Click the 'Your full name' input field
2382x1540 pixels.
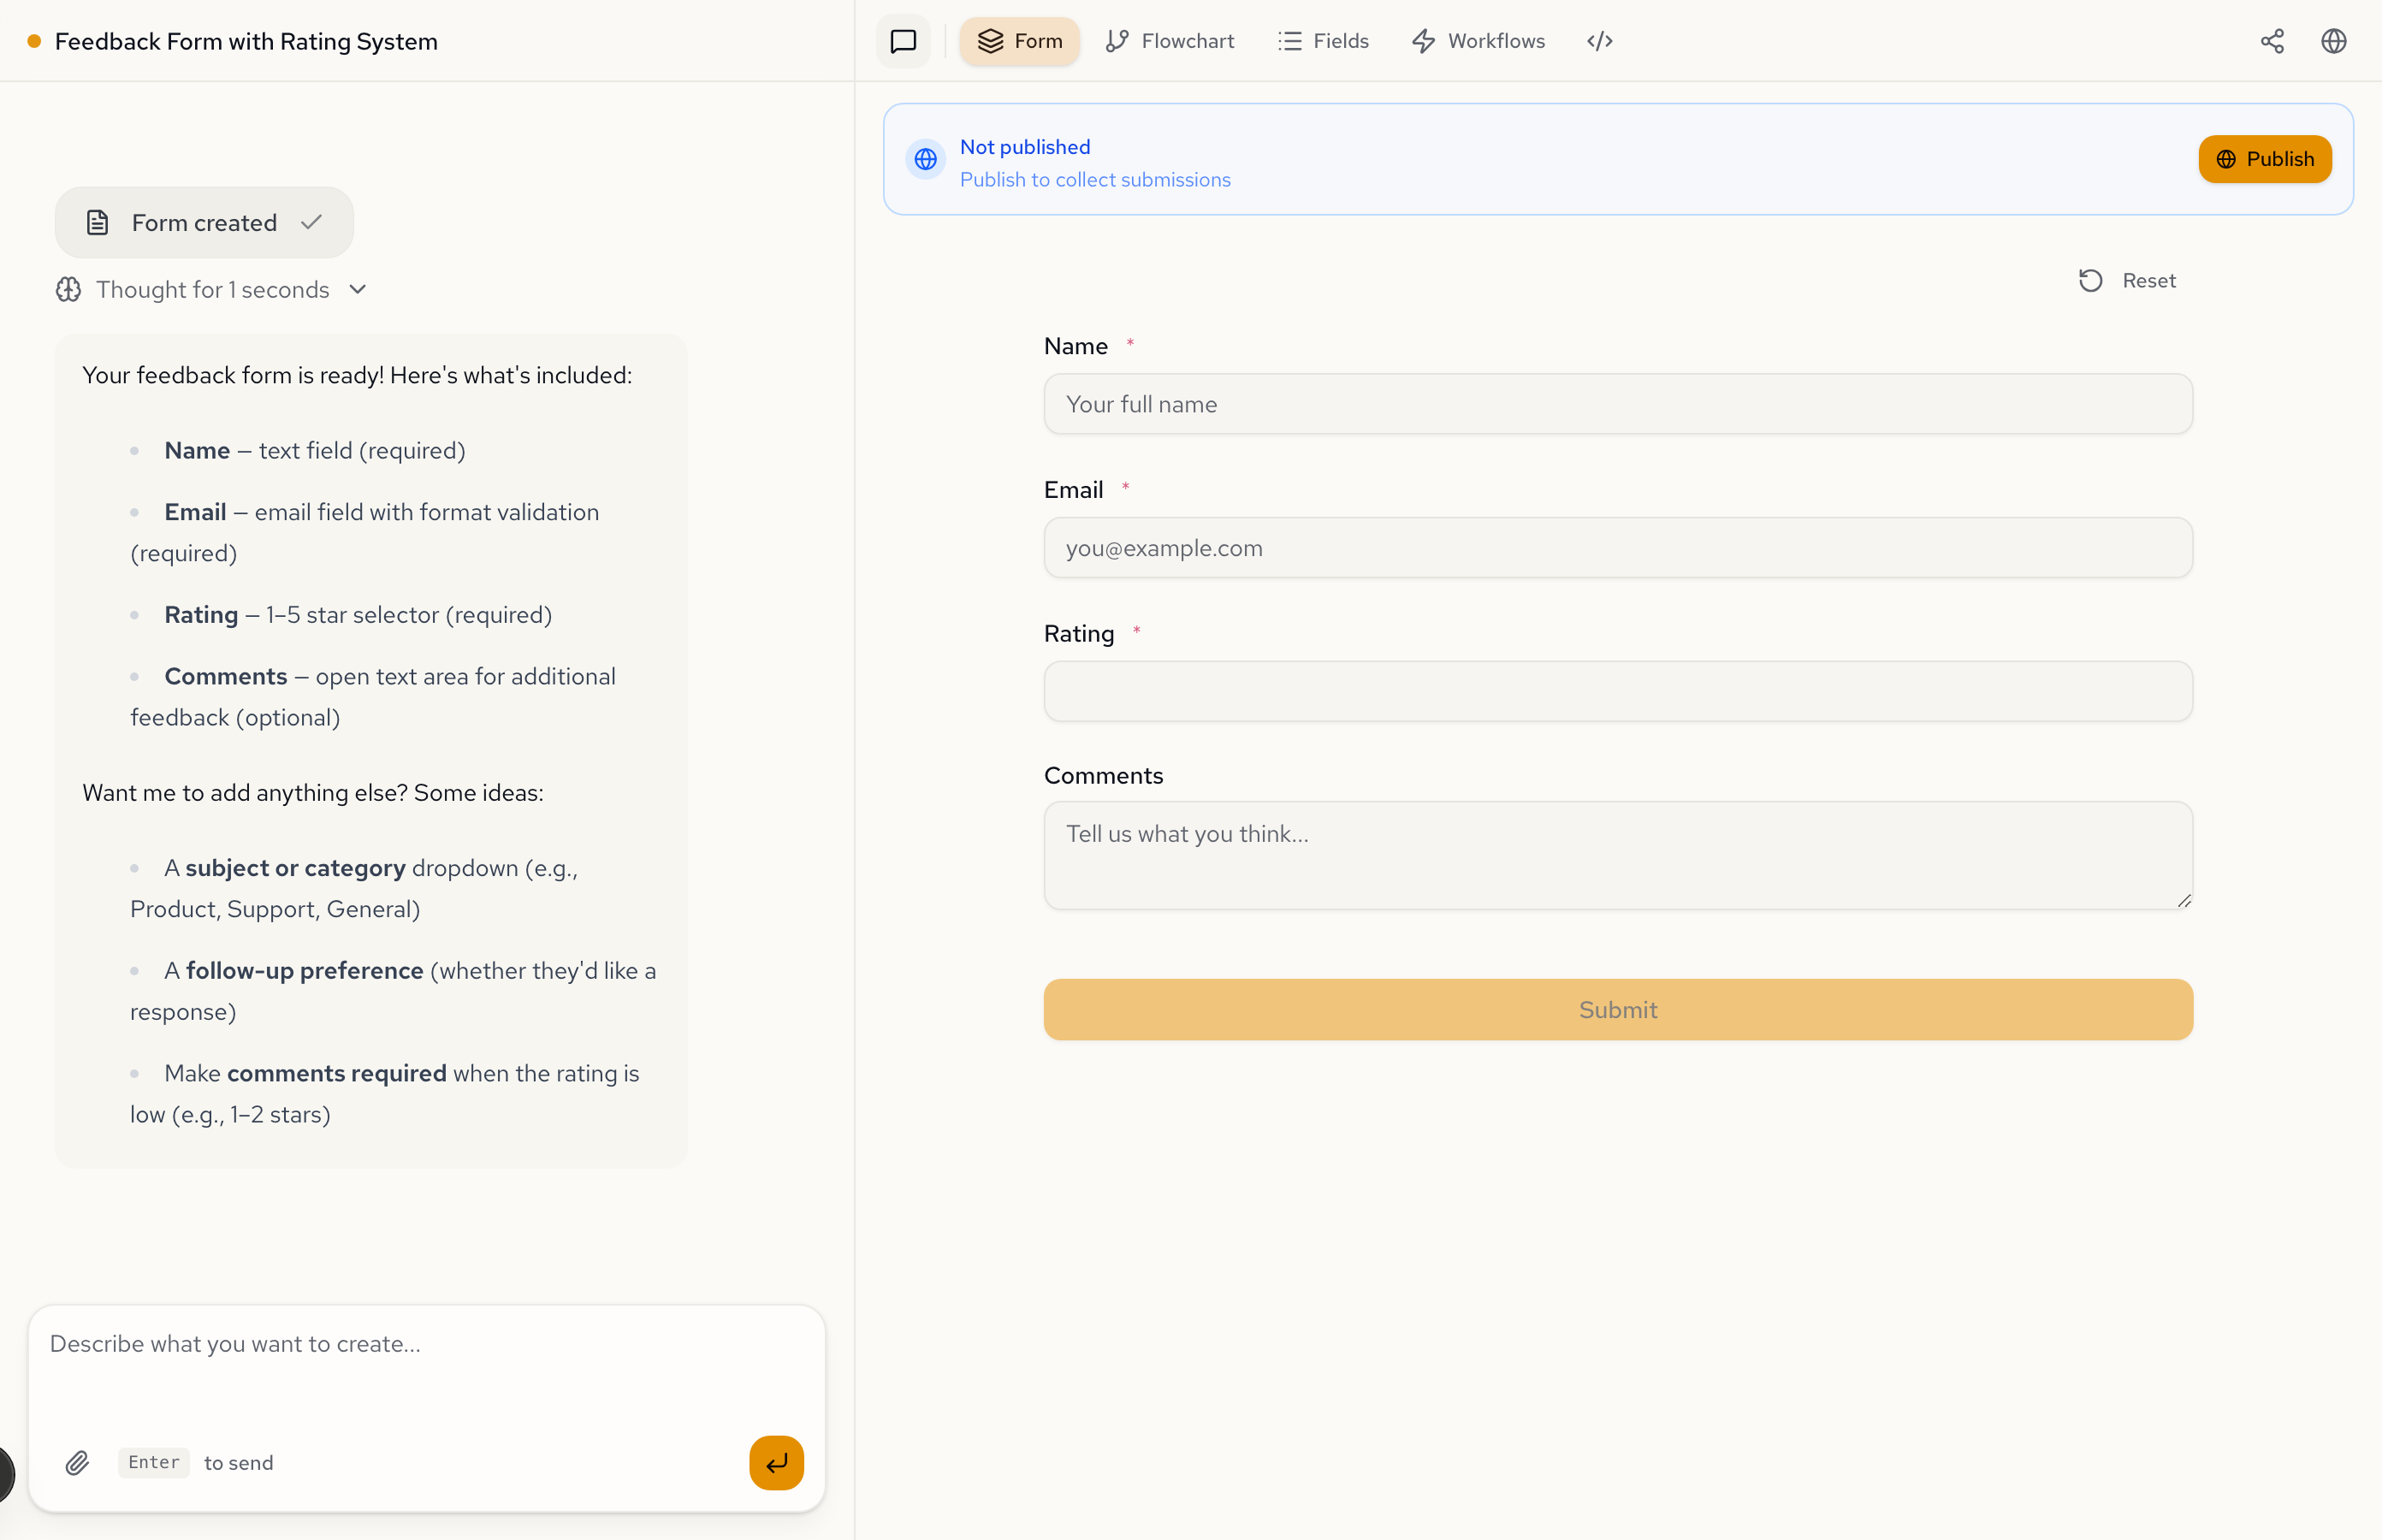coord(1617,404)
